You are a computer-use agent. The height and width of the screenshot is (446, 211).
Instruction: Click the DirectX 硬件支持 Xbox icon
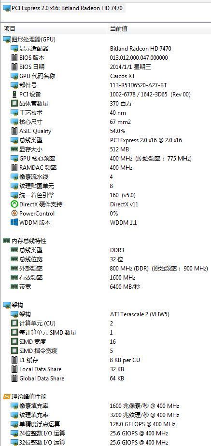pos(14,204)
